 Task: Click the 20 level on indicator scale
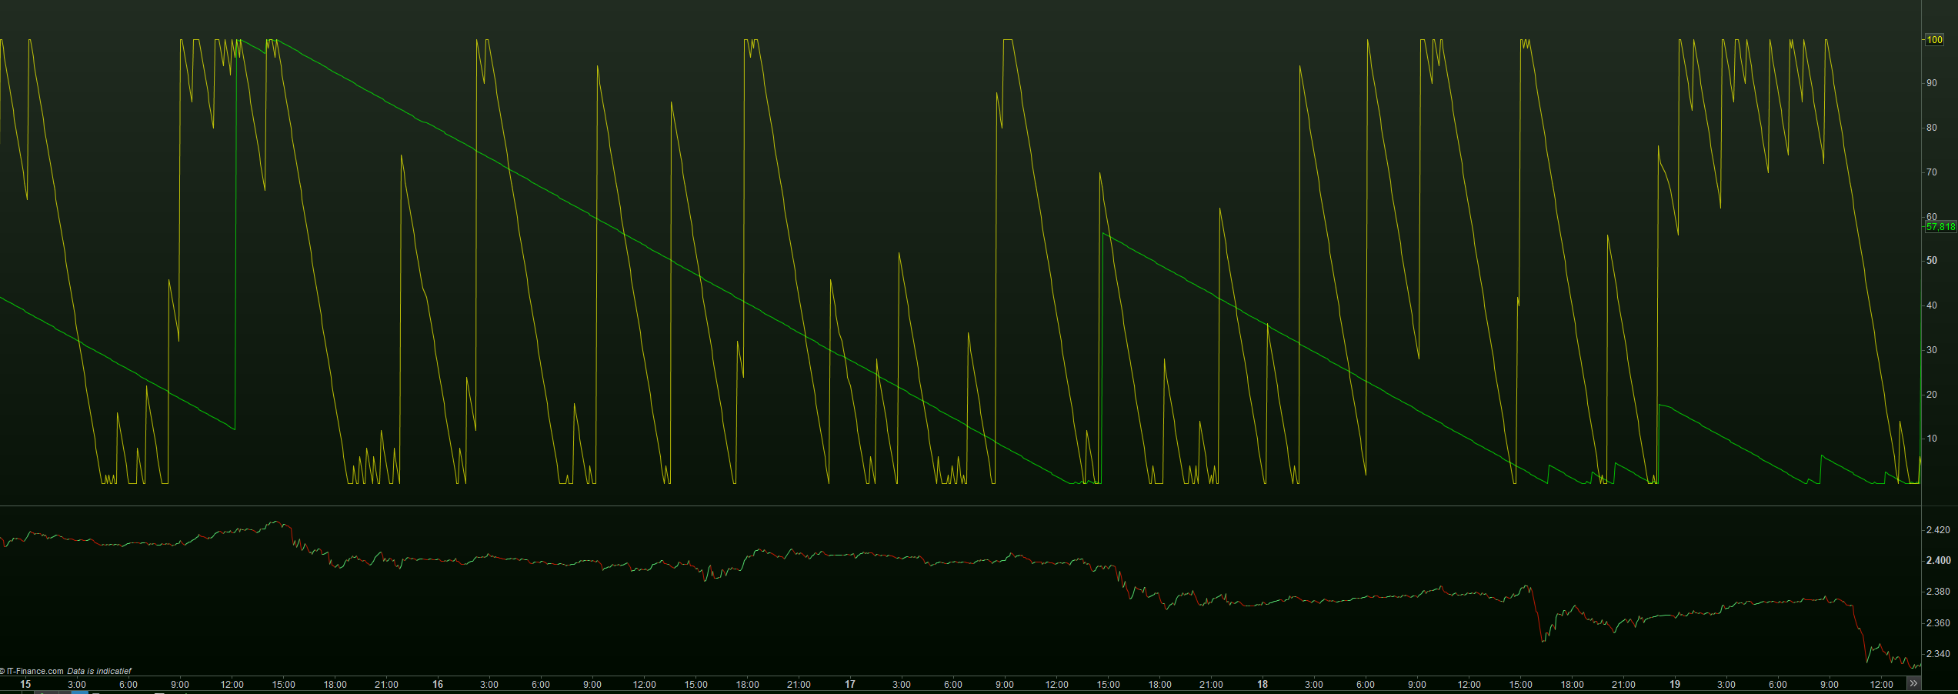1932,395
